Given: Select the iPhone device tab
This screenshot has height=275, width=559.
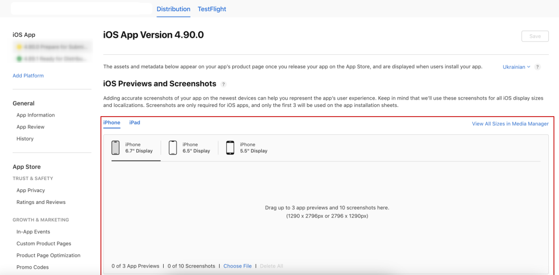Looking at the screenshot, I should [x=112, y=123].
